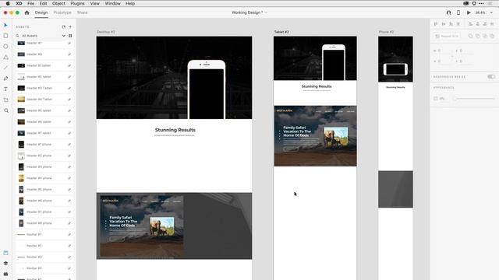Click Stunning Results heading on Desktop artboard
The image size is (499, 280).
(175, 130)
